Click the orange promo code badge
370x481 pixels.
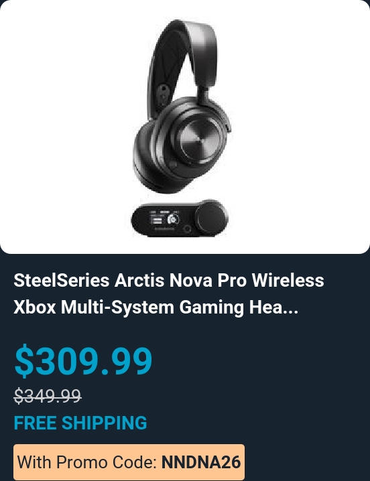click(x=129, y=462)
